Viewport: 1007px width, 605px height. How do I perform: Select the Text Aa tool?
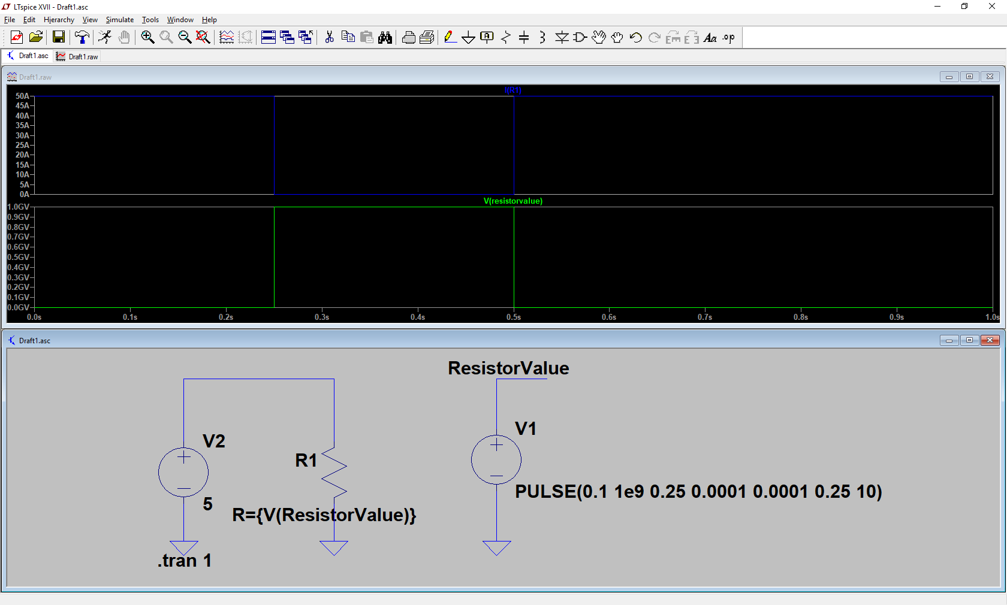pos(710,37)
